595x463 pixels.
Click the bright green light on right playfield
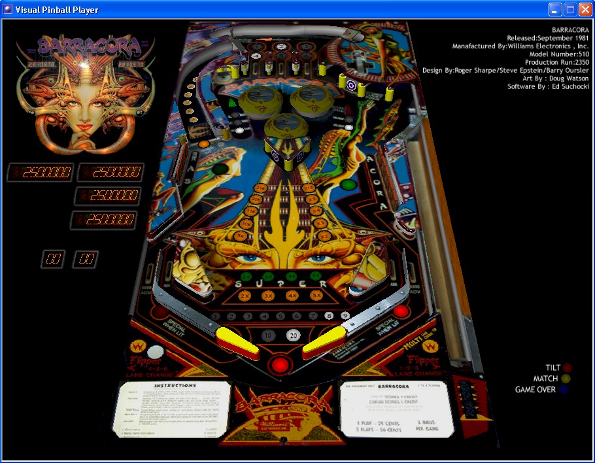coord(348,185)
